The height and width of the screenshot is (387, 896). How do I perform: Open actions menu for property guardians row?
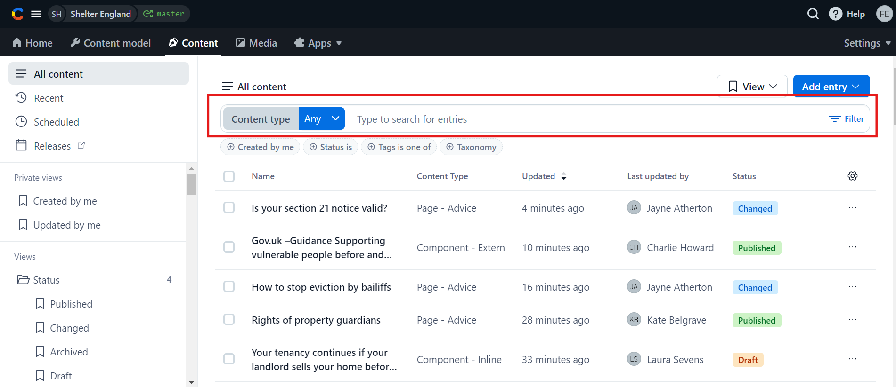(853, 319)
